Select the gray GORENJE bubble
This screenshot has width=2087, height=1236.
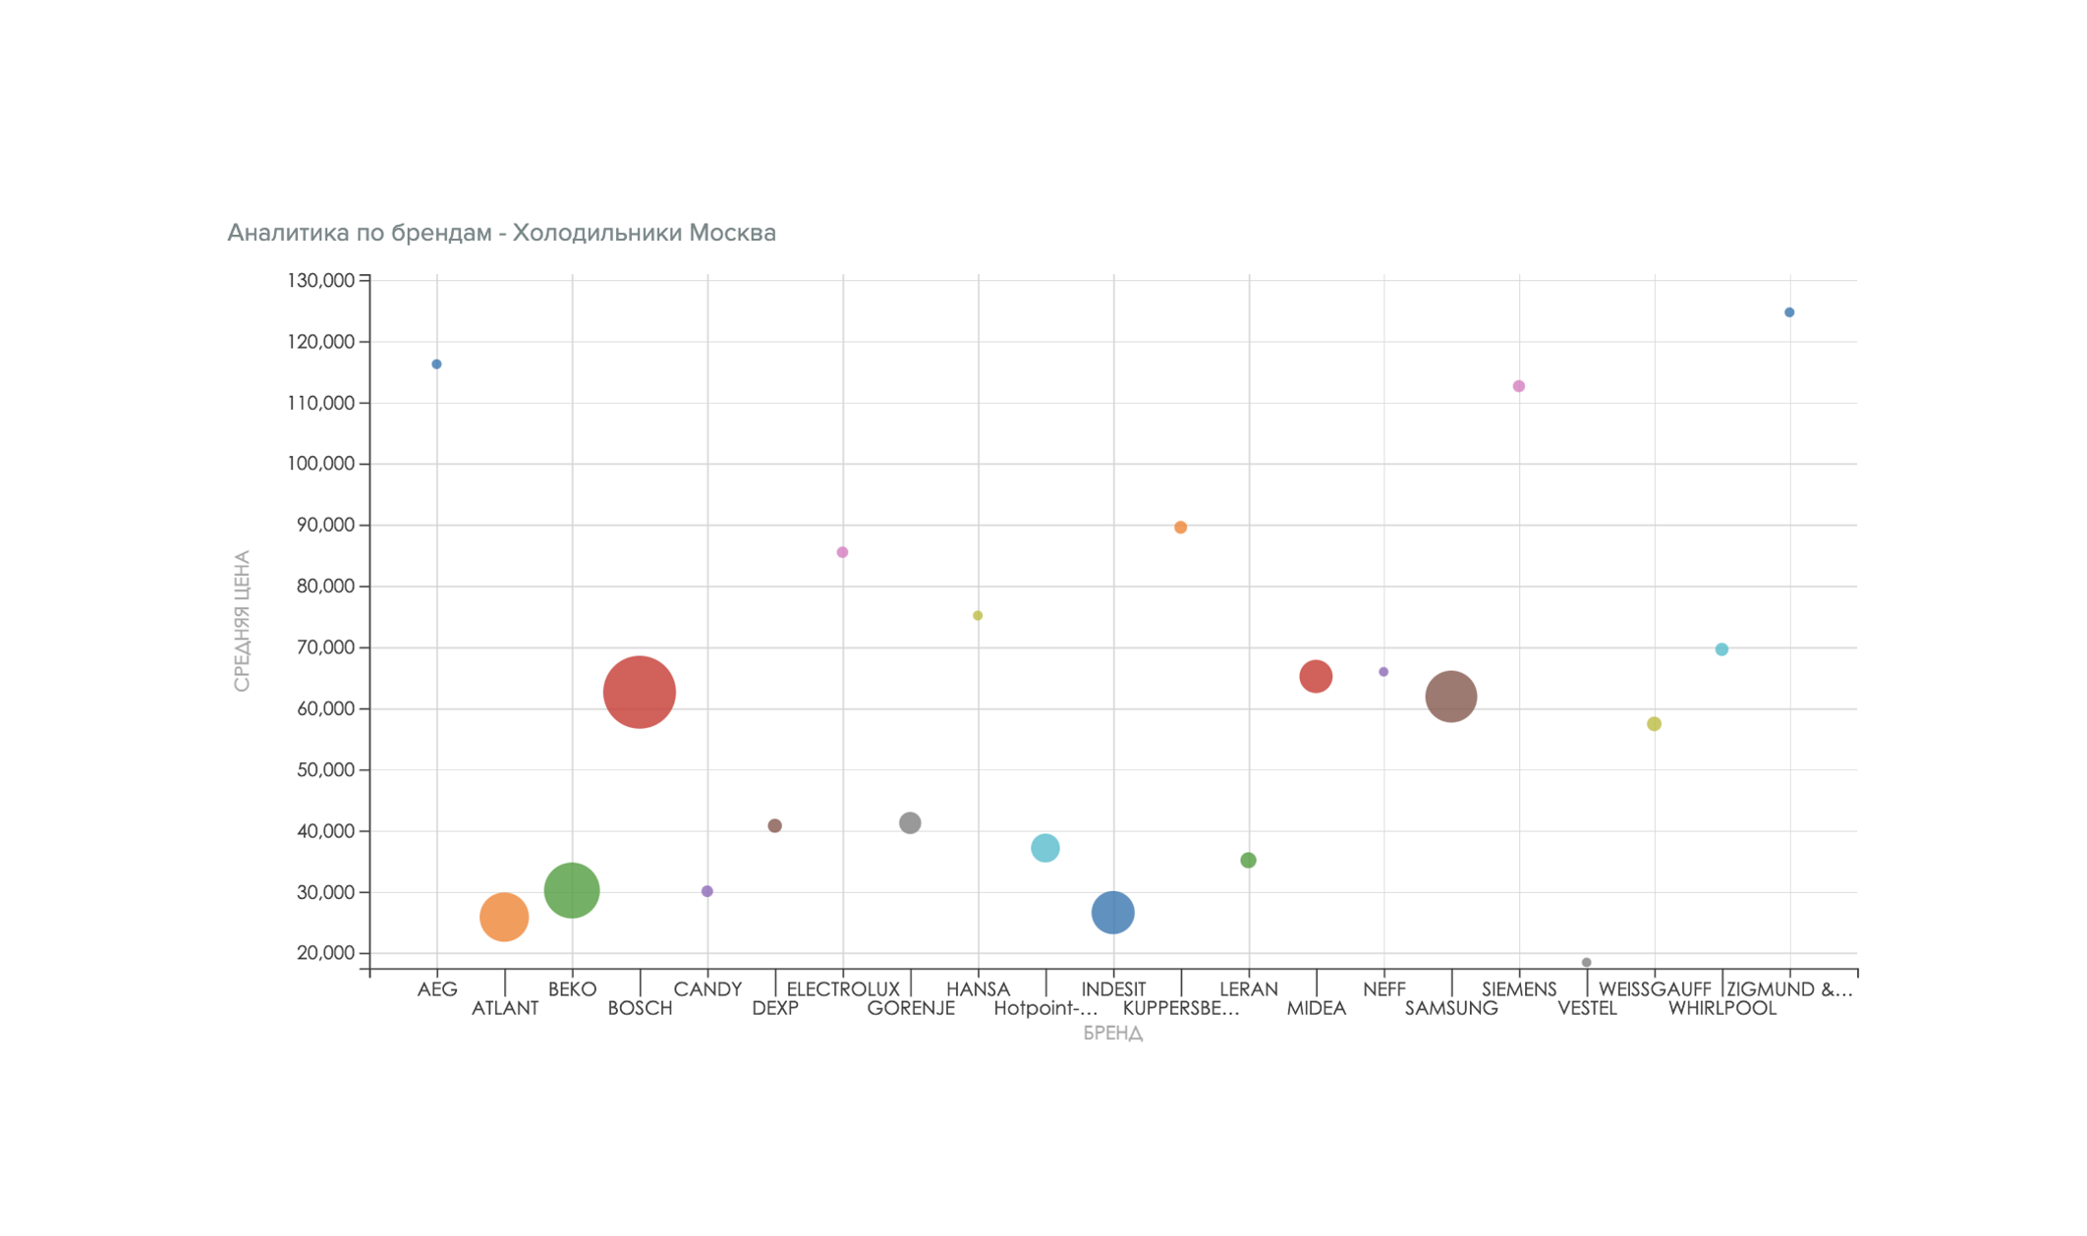[910, 823]
